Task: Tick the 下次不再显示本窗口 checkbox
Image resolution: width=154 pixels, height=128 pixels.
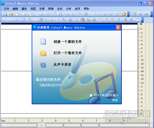Action: point(91,95)
